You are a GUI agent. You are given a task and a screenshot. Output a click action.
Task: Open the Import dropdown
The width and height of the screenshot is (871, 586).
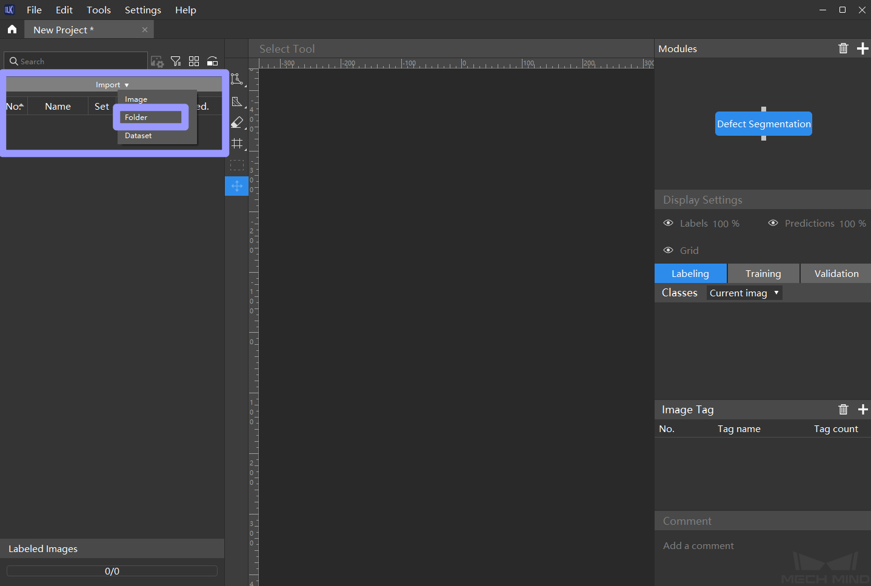click(113, 85)
